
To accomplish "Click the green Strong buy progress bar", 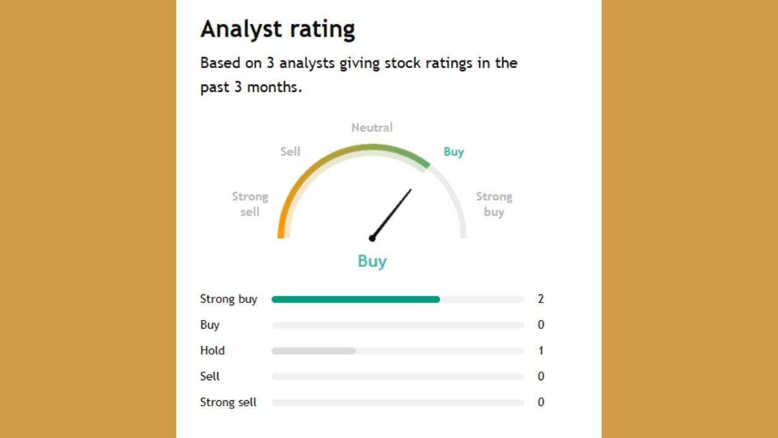I will coord(356,299).
